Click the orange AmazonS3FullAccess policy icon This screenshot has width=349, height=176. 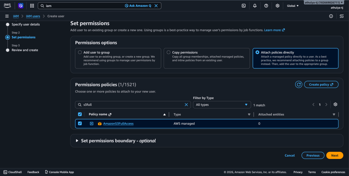tap(100, 124)
